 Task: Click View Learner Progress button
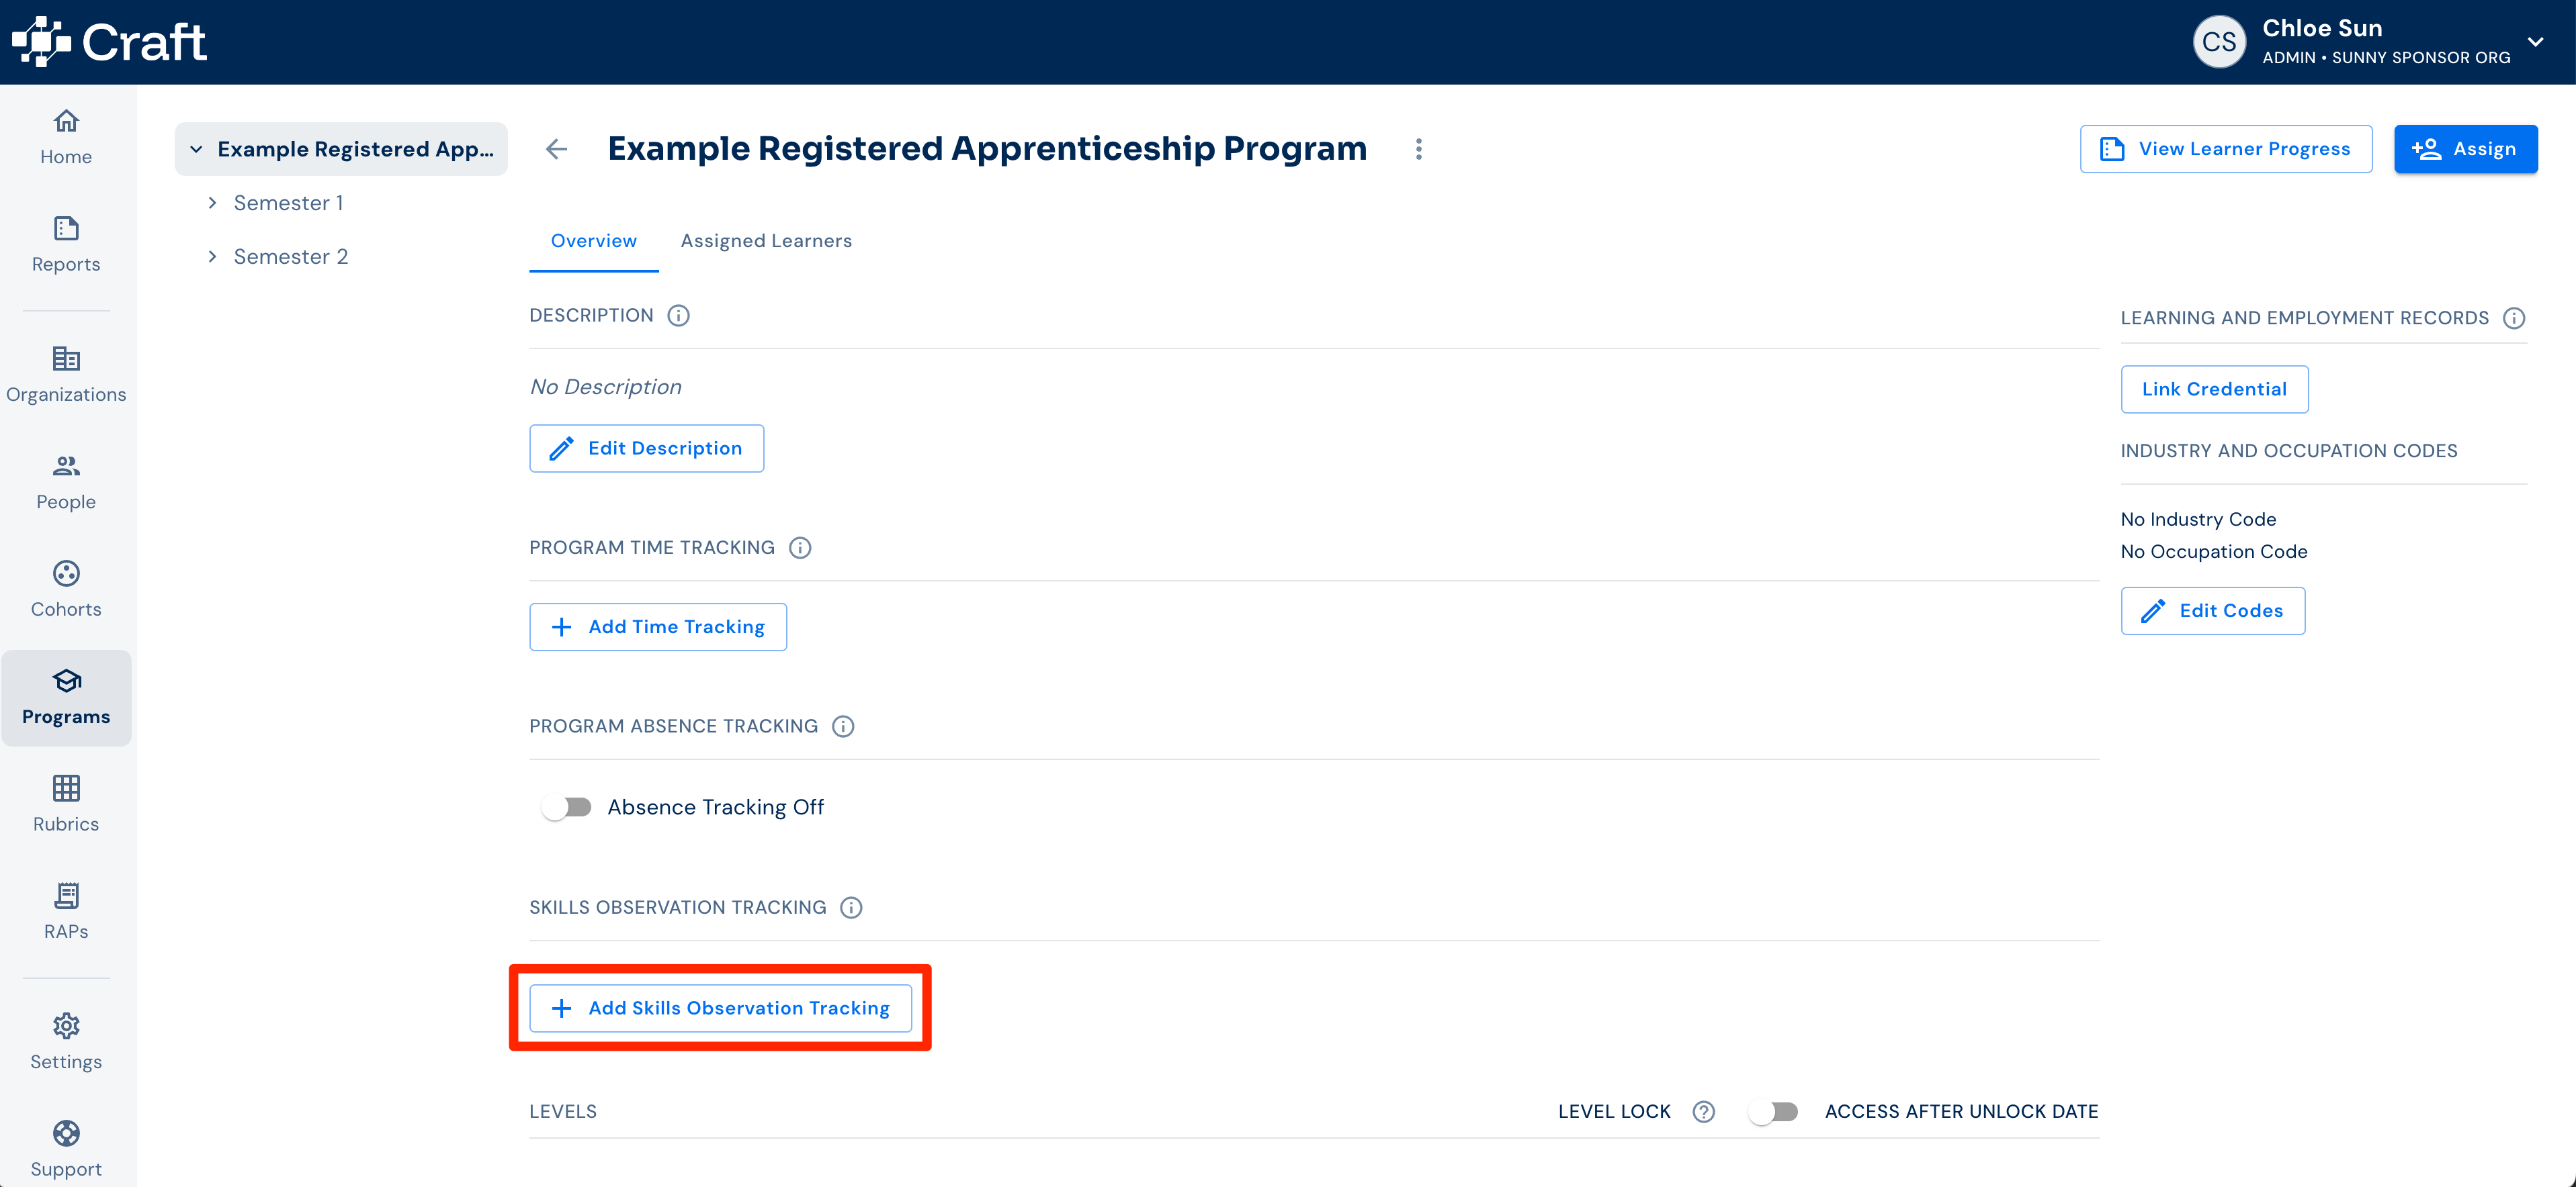click(2226, 149)
